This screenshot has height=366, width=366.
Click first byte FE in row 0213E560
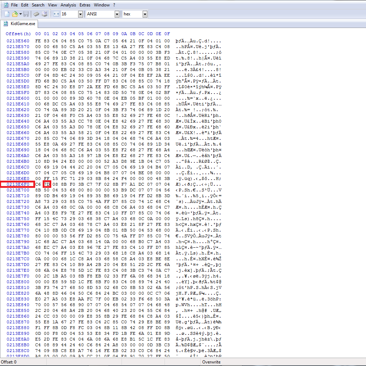pos(38,41)
